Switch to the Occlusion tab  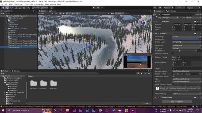(x=171, y=11)
